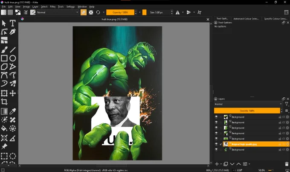Open the Filter menu
The image size is (290, 172).
[x=53, y=7]
